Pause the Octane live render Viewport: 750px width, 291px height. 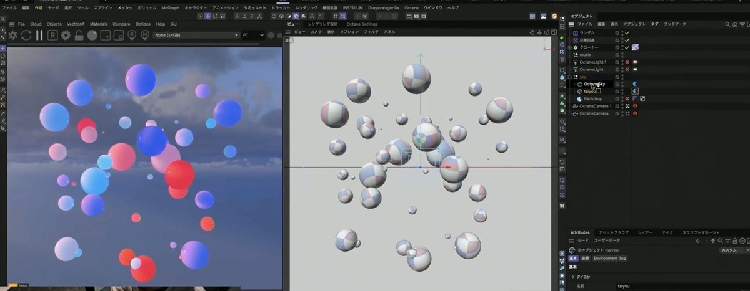(39, 36)
